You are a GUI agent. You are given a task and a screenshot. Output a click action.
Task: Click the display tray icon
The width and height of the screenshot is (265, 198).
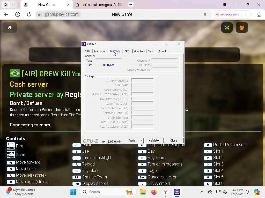pos(218,192)
